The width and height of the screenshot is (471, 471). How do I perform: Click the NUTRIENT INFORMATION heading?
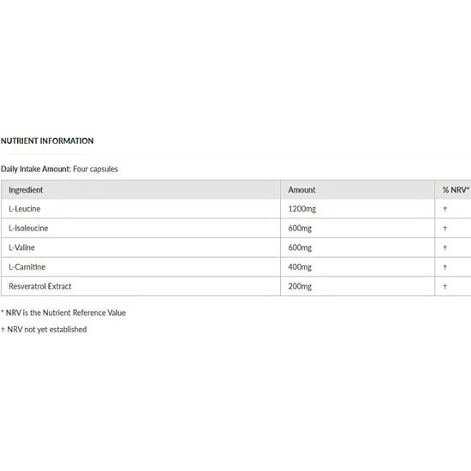tap(47, 141)
